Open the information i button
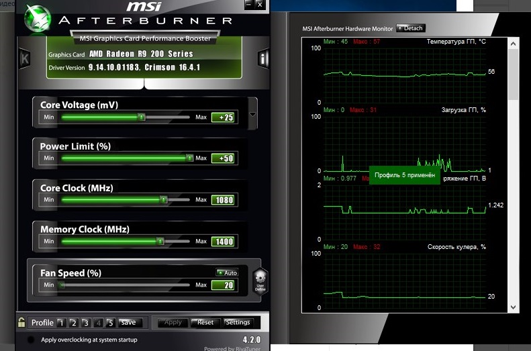 point(263,58)
